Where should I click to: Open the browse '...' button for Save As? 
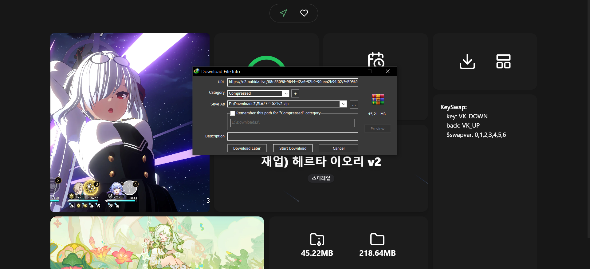point(354,105)
